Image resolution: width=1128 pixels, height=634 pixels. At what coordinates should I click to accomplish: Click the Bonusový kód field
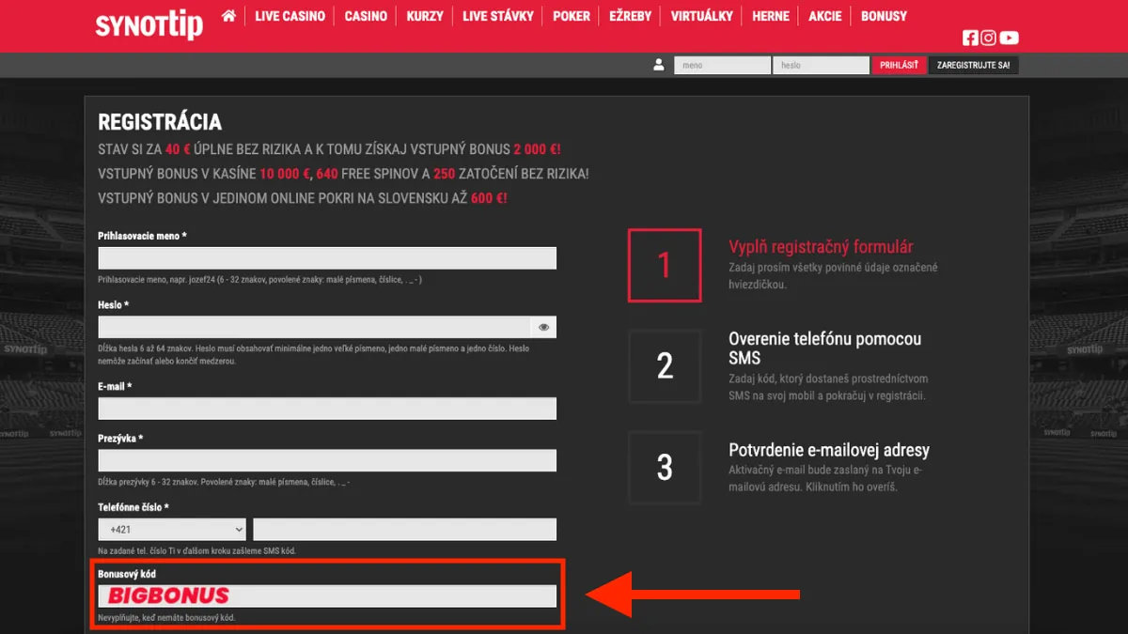click(x=327, y=595)
